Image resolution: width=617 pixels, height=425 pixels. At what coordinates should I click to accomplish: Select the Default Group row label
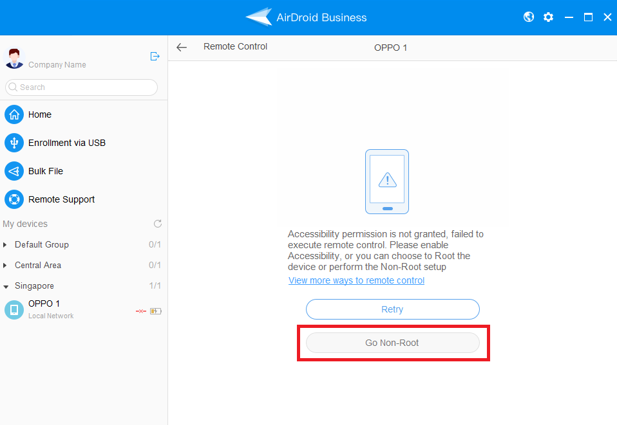pos(42,244)
